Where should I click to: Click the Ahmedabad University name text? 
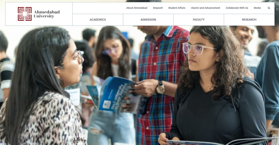46,14
